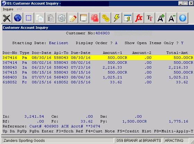Click the yellow lightning bolt icon
194x144 pixels.
tap(116, 18)
